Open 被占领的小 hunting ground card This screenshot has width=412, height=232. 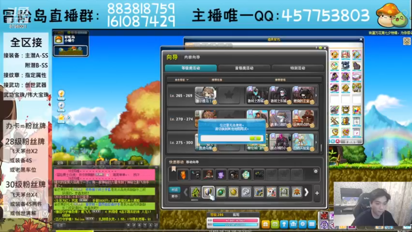(280, 142)
